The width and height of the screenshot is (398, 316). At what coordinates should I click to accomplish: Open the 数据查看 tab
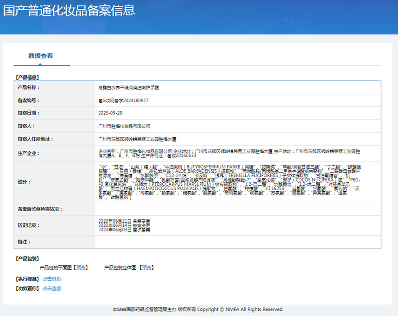click(x=41, y=56)
